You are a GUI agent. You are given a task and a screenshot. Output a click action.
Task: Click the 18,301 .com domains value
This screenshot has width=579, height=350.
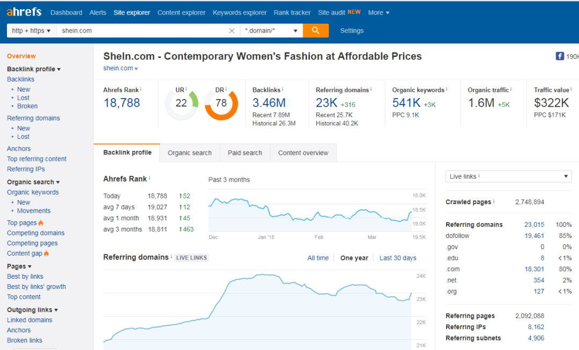pyautogui.click(x=535, y=269)
